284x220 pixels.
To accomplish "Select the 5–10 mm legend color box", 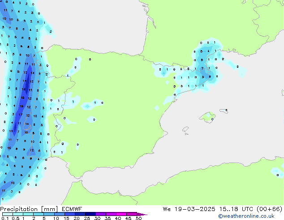I will 49,214.
